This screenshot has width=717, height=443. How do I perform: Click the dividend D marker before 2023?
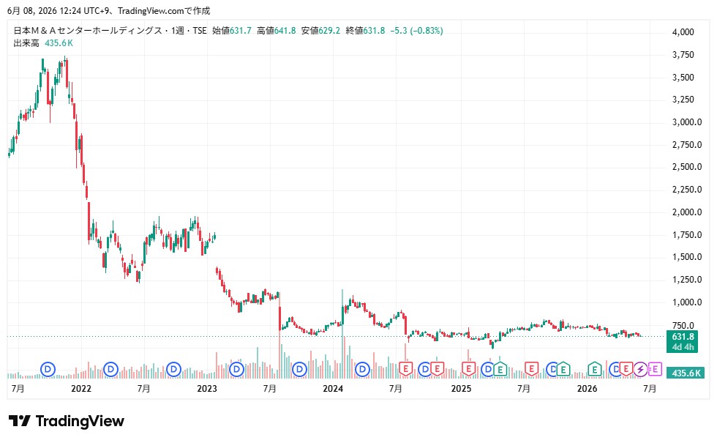coord(174,369)
